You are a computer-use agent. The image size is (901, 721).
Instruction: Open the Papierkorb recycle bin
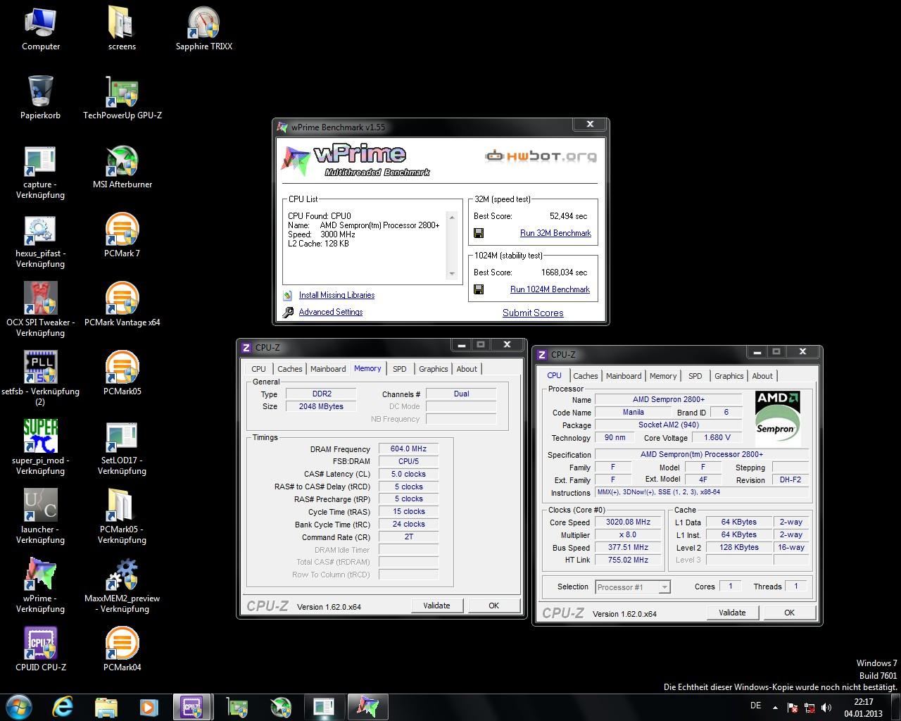point(41,97)
